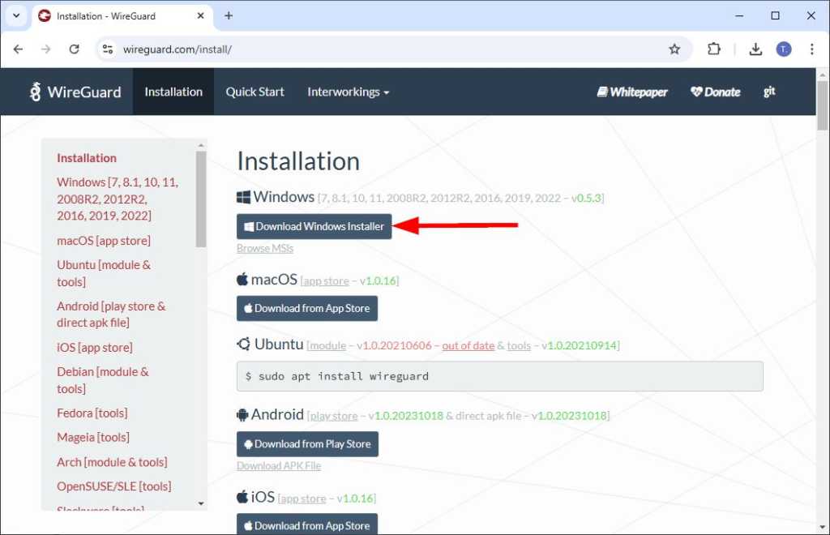Open the "out of date" link for Ubuntu
Viewport: 830px width, 535px height.
[x=468, y=345]
